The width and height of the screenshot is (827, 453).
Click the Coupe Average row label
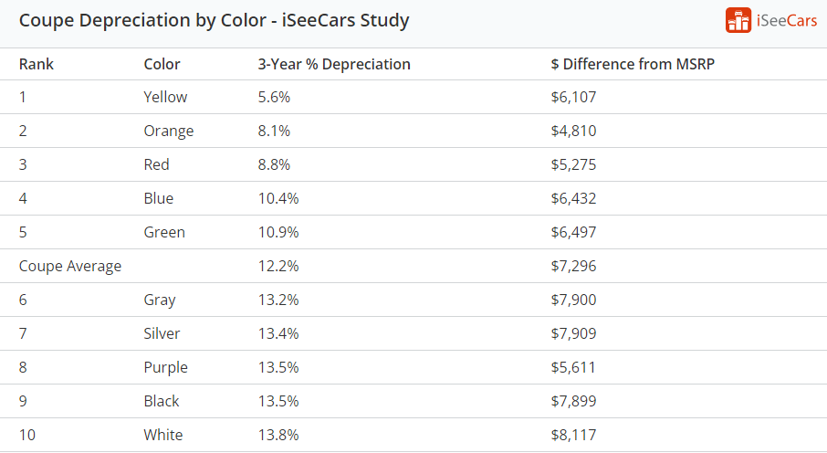[70, 266]
